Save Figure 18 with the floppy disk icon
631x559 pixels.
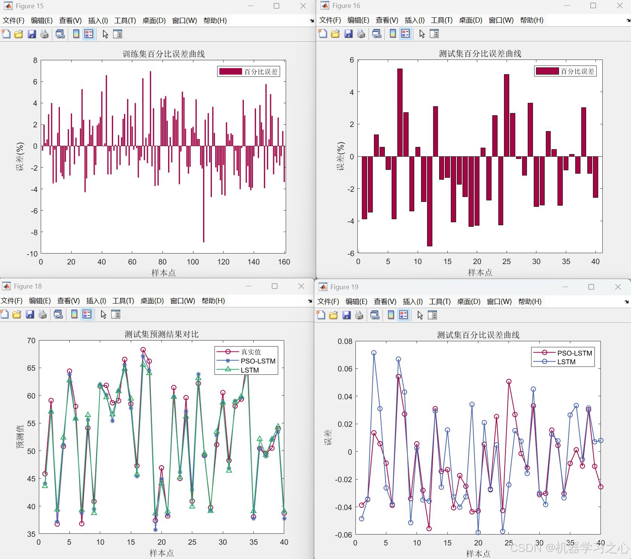click(x=30, y=315)
